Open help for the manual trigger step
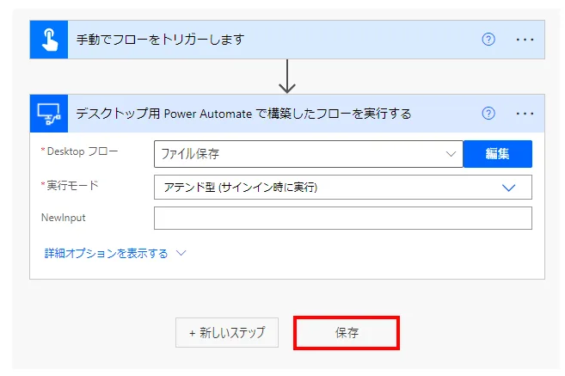This screenshot has height=376, width=565. click(488, 40)
